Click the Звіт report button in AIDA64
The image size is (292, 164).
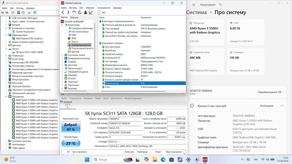(102, 13)
